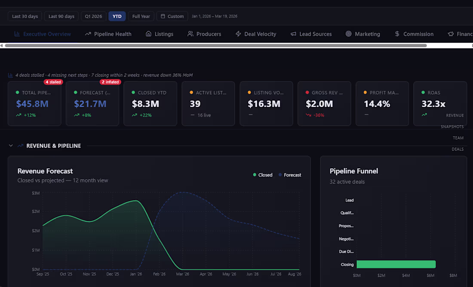473x287 pixels.
Task: Toggle the Closed series in chart legend
Action: (x=263, y=175)
